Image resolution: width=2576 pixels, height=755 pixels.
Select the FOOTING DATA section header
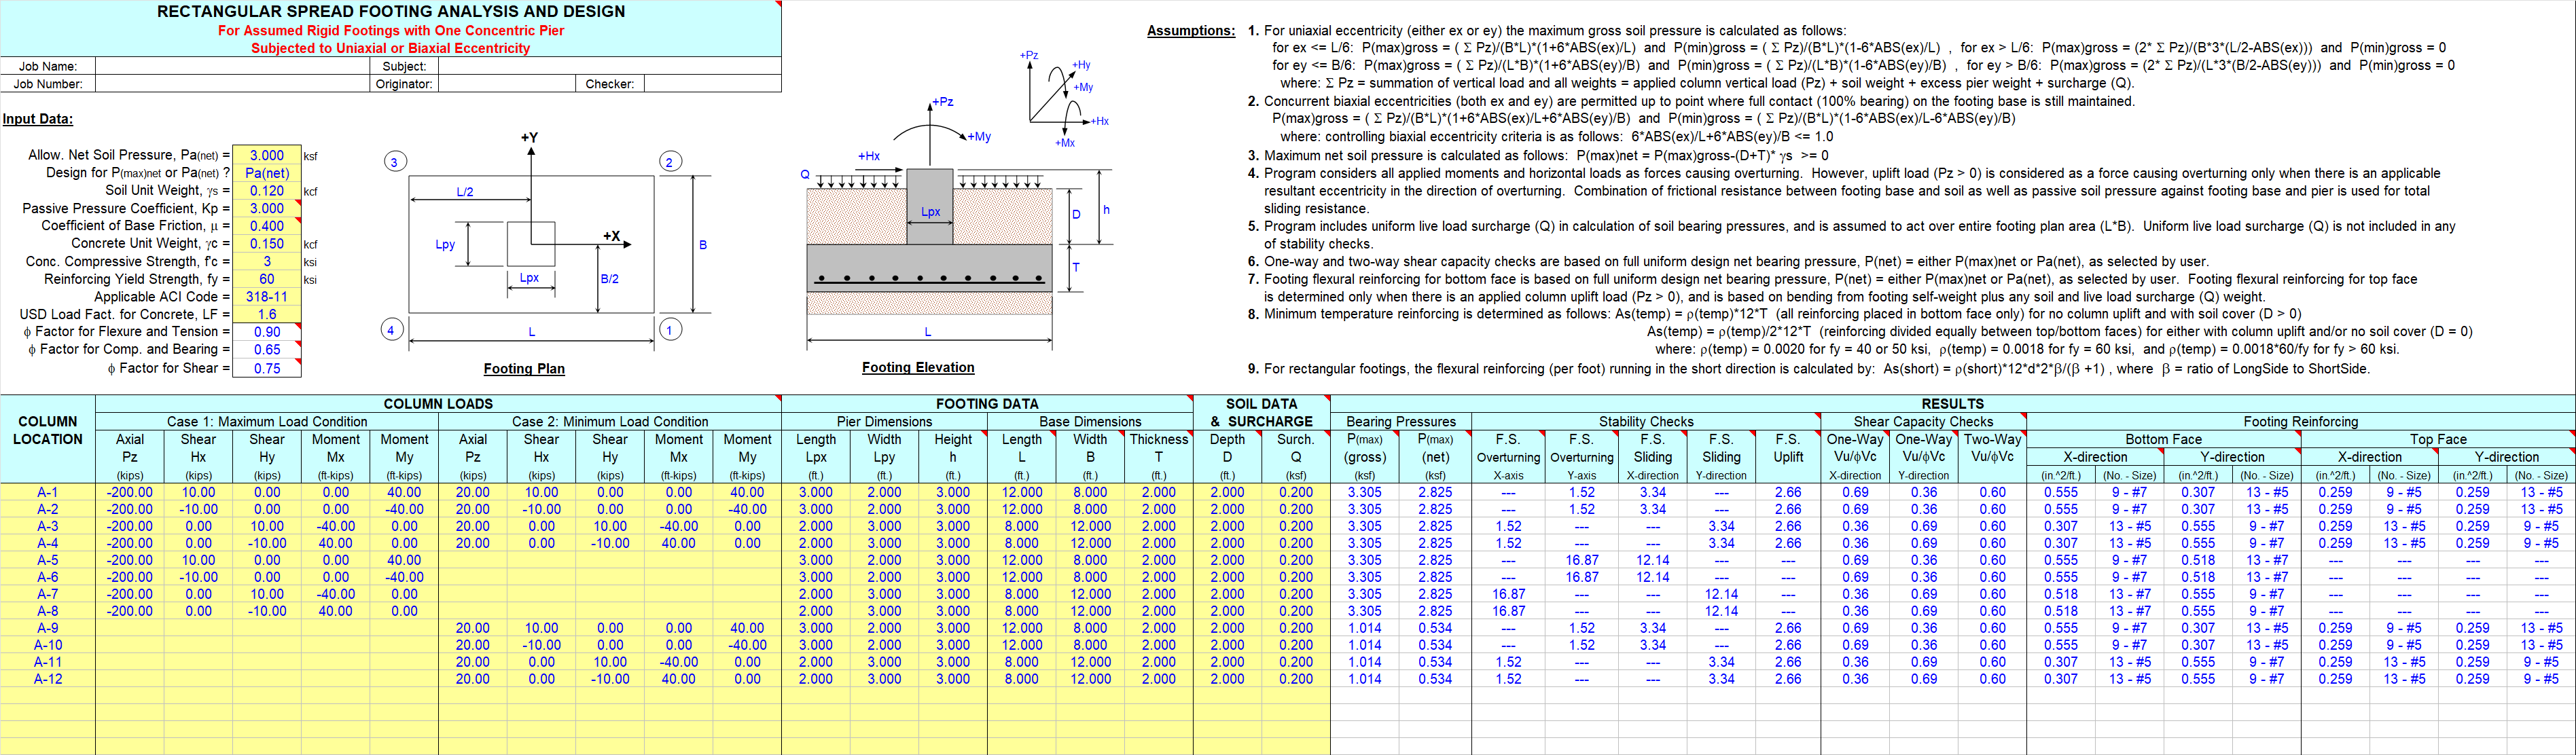click(x=987, y=404)
